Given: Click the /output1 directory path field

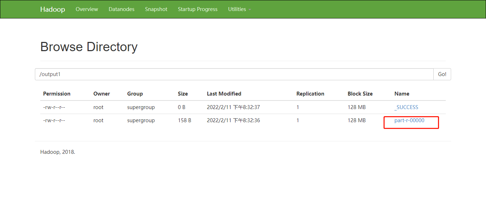Looking at the screenshot, I should 234,74.
